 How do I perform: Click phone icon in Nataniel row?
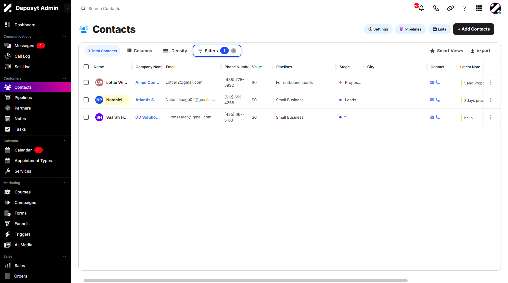[x=438, y=100]
